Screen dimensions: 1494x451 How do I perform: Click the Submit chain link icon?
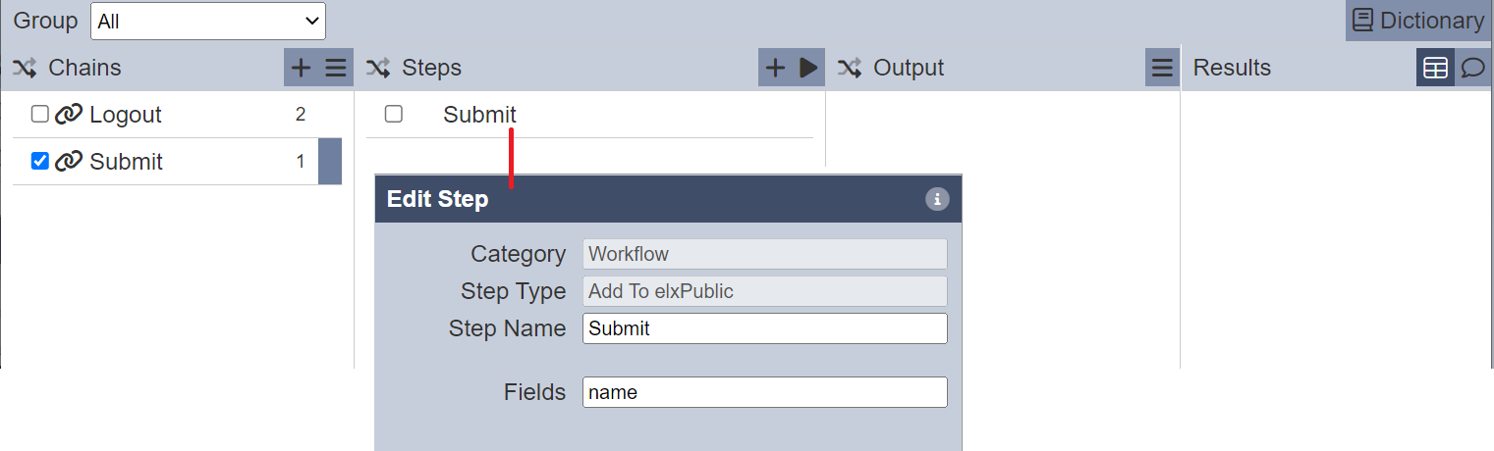click(x=68, y=162)
